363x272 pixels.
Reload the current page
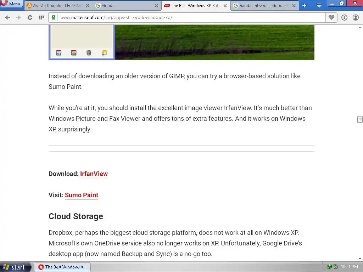click(x=30, y=18)
